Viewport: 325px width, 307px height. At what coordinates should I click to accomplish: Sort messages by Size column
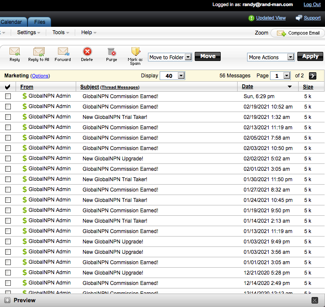[308, 87]
